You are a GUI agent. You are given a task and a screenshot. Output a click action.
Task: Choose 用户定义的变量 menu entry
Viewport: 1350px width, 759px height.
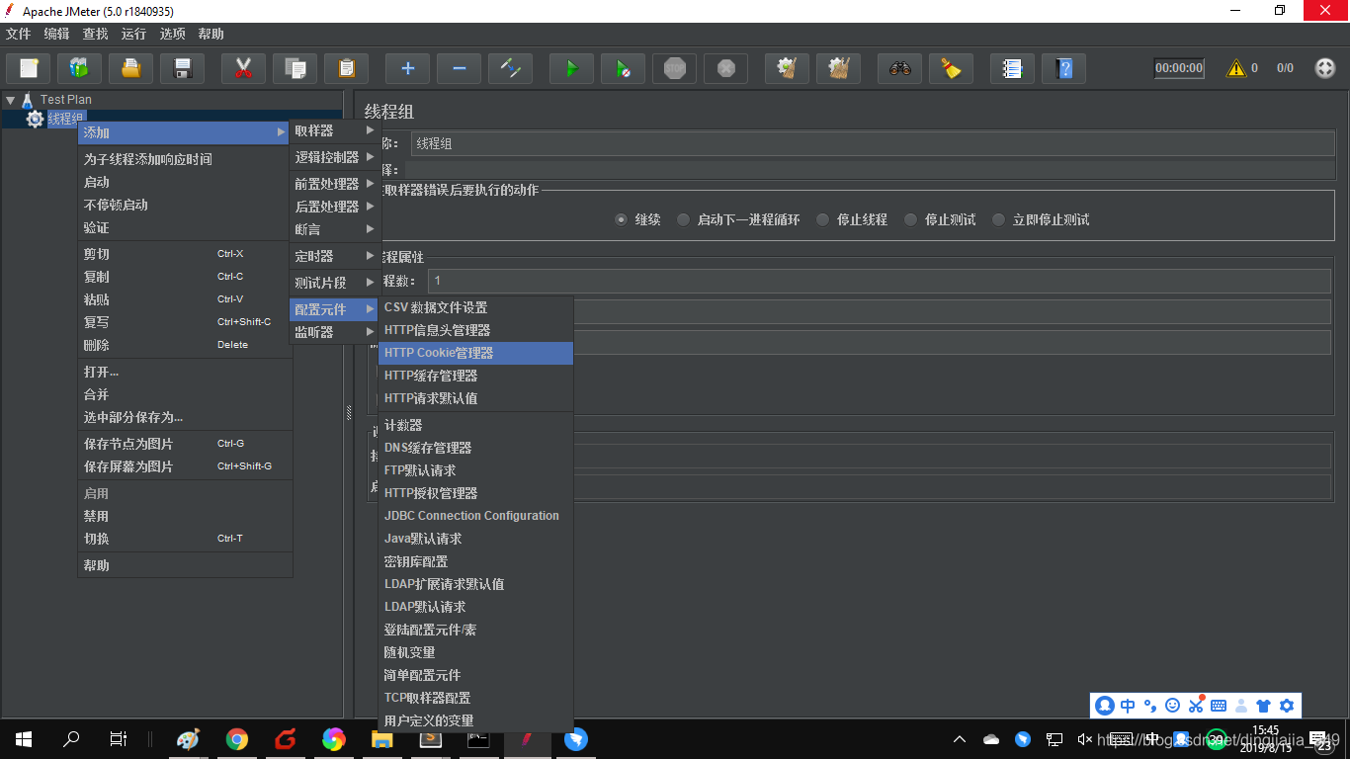[475, 720]
